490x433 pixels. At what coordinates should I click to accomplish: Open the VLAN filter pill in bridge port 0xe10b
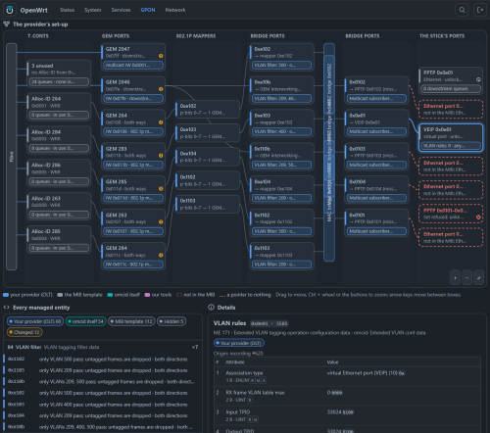tap(281, 98)
